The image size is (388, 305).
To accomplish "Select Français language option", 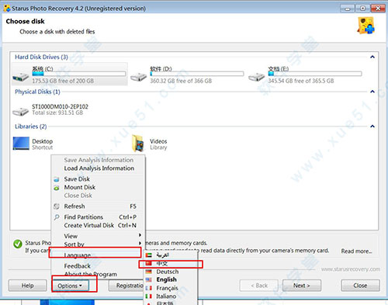I will [171, 288].
